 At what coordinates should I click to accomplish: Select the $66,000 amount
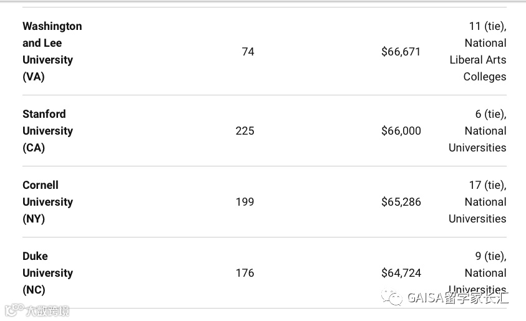point(401,131)
